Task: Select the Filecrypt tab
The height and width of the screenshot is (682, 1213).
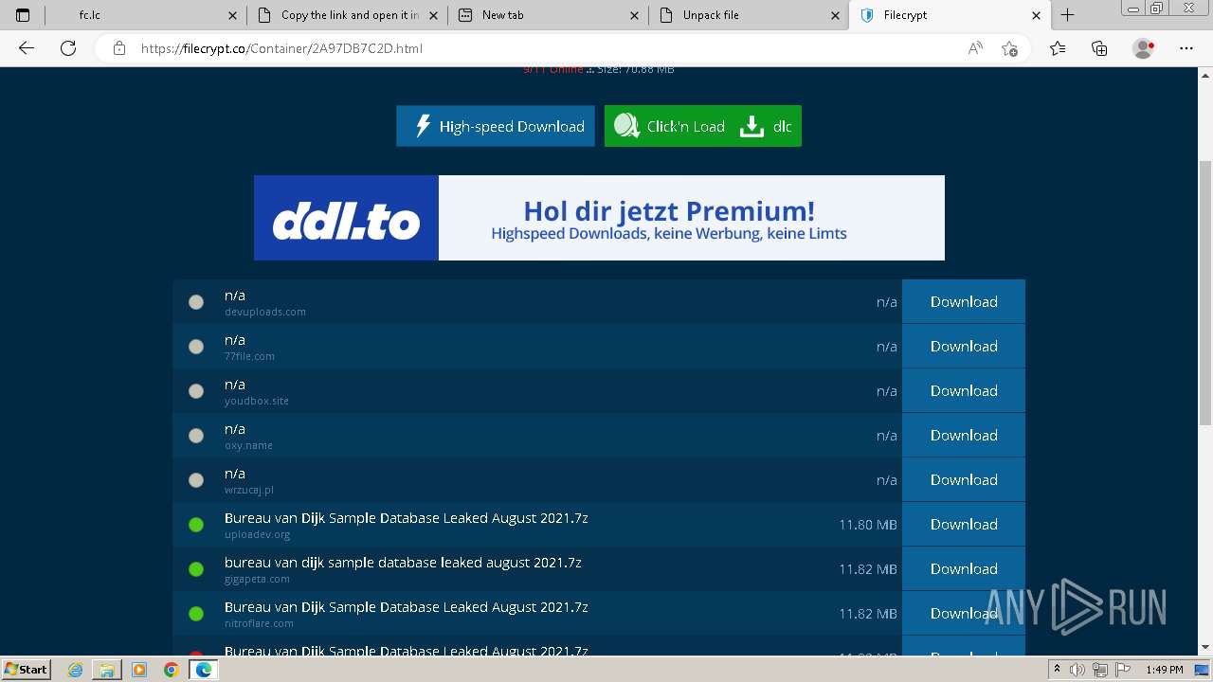Action: [x=950, y=15]
